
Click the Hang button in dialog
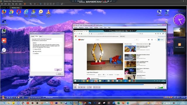click(58, 70)
